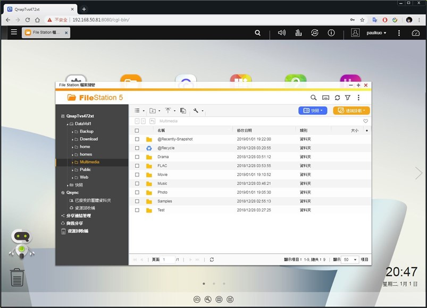Check the Photo folder checkbox
Screen dimensions: 427x308
coord(137,192)
